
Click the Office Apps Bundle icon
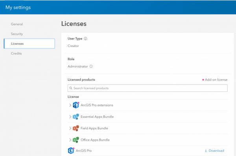tap(76, 140)
